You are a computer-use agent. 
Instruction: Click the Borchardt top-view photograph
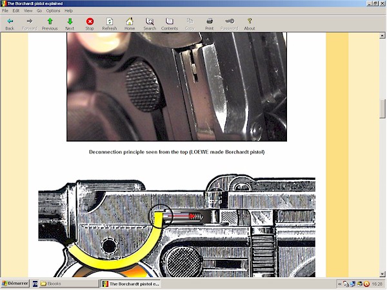pyautogui.click(x=177, y=87)
